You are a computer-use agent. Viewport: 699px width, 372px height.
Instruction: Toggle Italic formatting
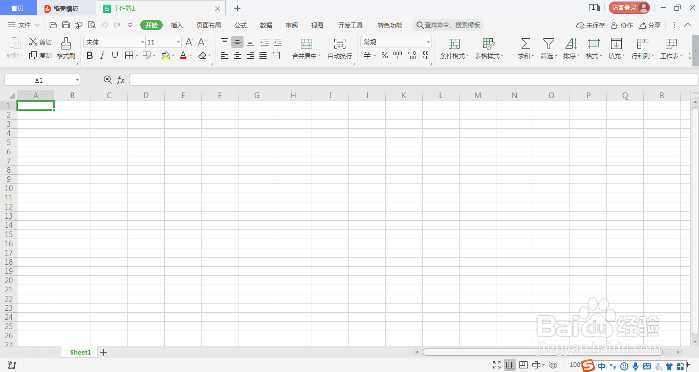point(102,55)
